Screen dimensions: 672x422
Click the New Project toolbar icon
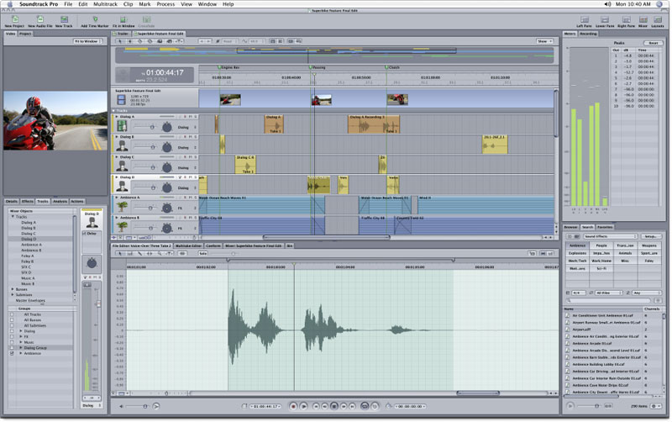tap(15, 19)
